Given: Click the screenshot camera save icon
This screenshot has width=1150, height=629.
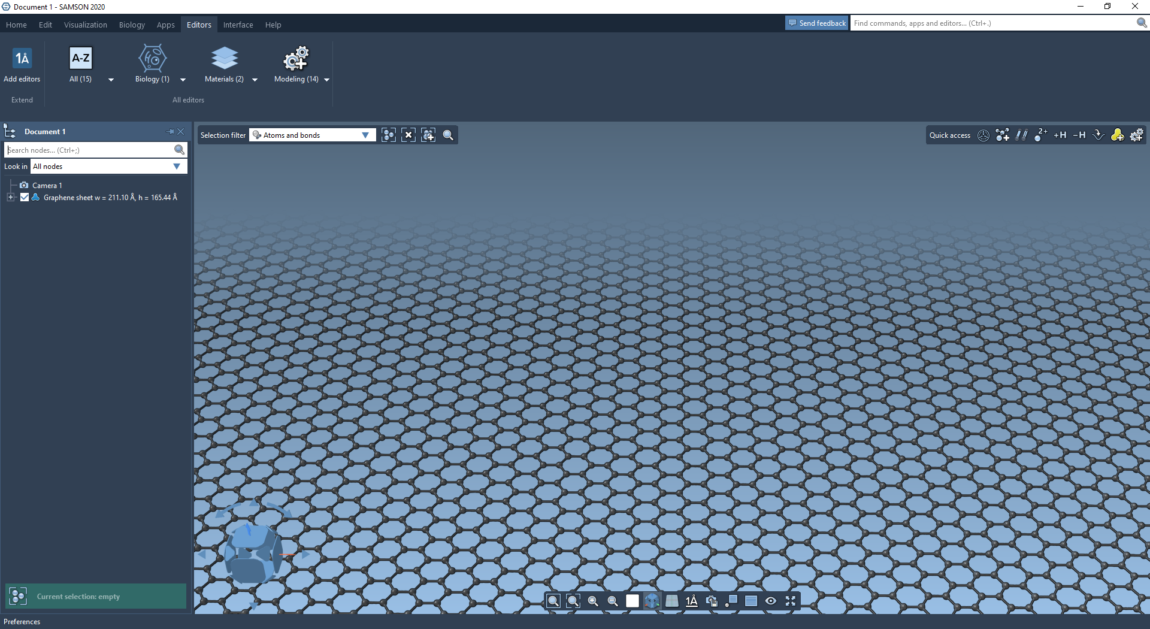Looking at the screenshot, I should click(x=712, y=601).
